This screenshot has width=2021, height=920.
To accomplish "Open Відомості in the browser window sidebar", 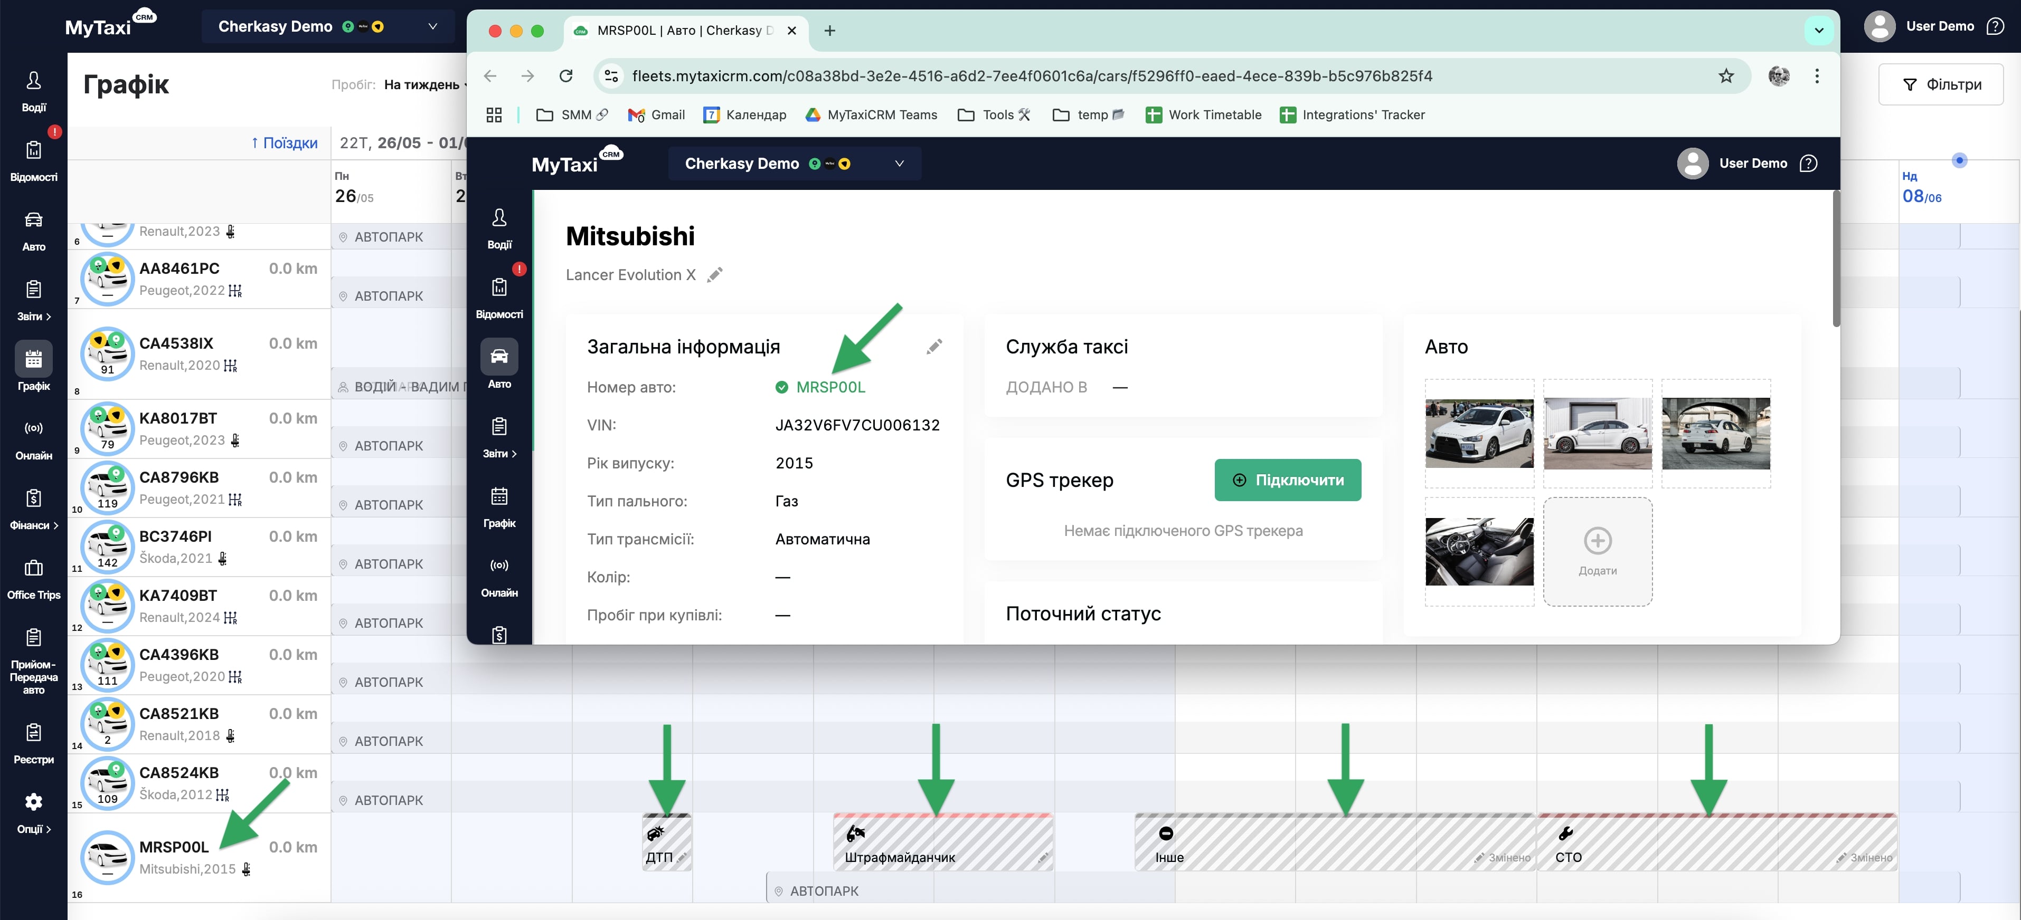I will click(x=499, y=299).
